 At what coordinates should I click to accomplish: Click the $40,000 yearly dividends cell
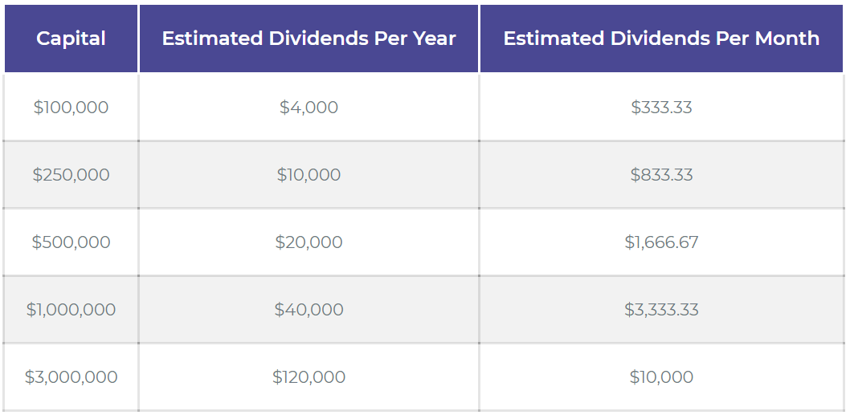pos(309,310)
